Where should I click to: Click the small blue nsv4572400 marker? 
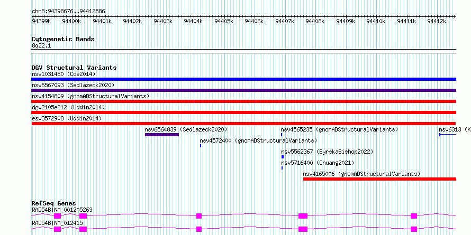(x=201, y=146)
